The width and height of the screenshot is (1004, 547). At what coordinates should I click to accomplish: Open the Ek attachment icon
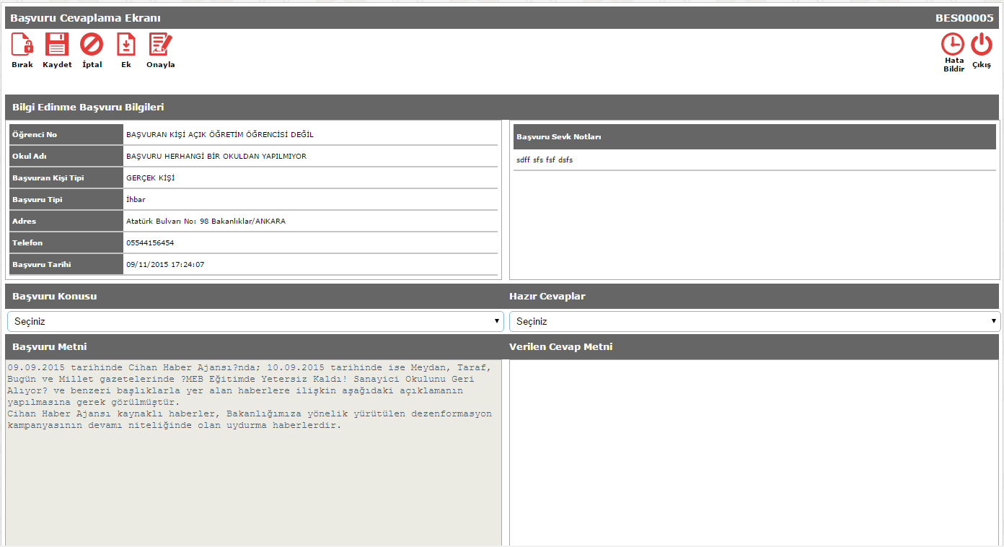[x=126, y=45]
